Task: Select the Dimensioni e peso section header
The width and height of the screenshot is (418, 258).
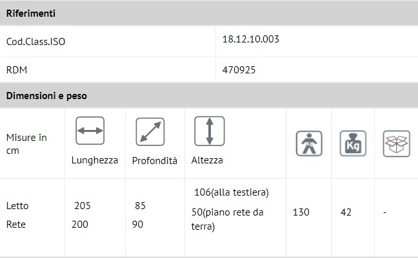Action: point(46,96)
